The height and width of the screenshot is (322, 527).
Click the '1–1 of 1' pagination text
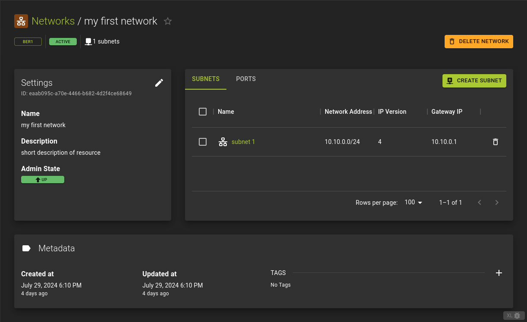[x=451, y=203]
